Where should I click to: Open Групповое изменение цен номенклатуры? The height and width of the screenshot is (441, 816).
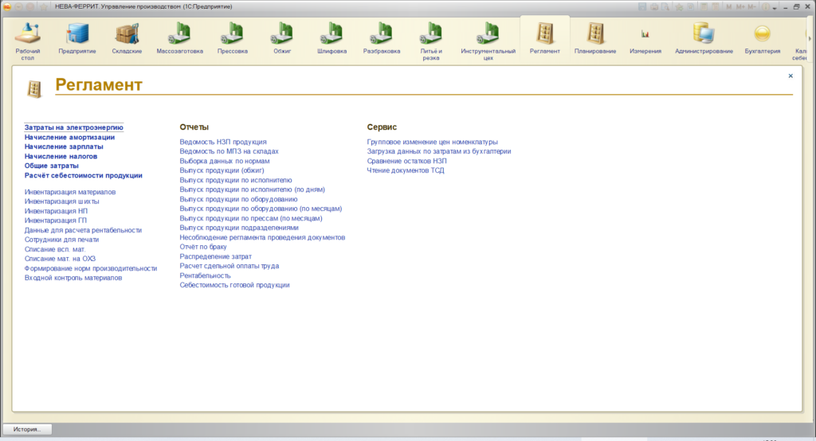click(x=432, y=142)
